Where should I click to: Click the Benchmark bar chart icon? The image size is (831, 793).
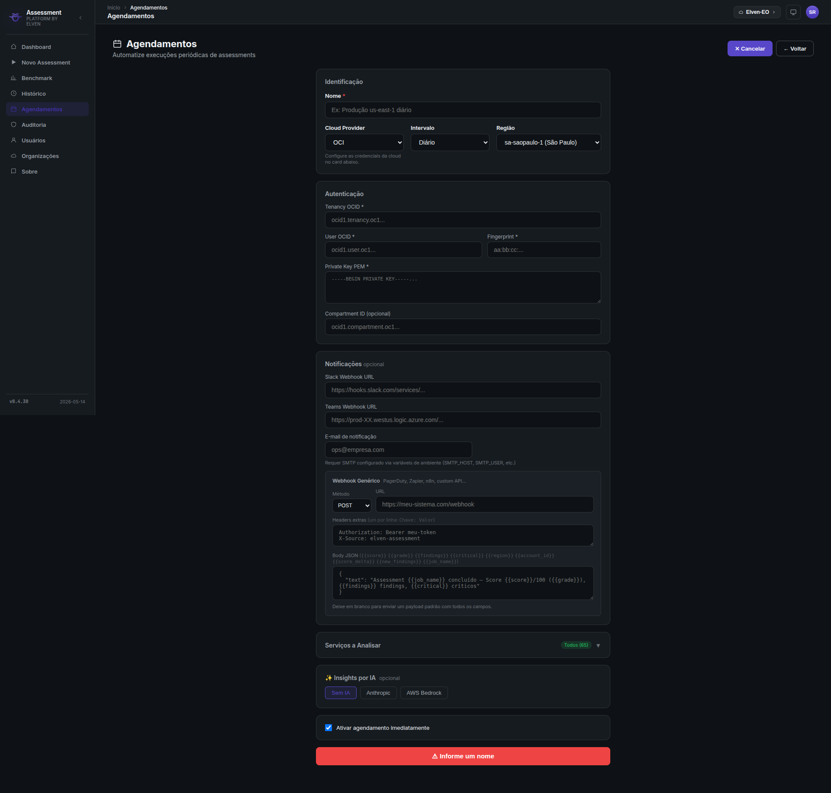point(13,78)
